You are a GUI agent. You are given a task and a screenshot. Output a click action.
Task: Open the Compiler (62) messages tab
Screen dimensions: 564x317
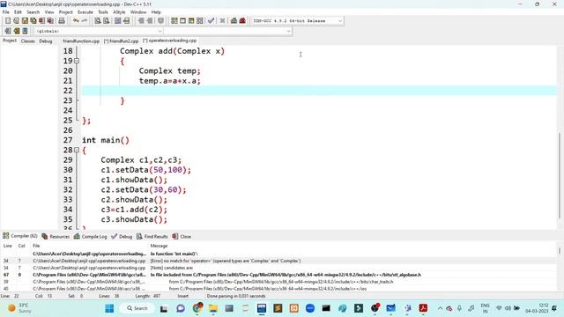(20, 236)
